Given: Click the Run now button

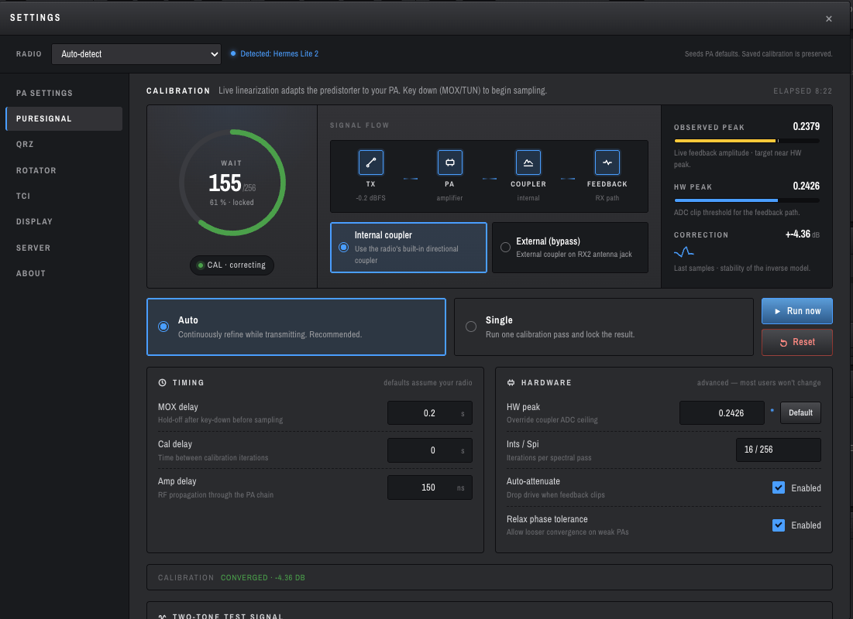Looking at the screenshot, I should point(796,311).
